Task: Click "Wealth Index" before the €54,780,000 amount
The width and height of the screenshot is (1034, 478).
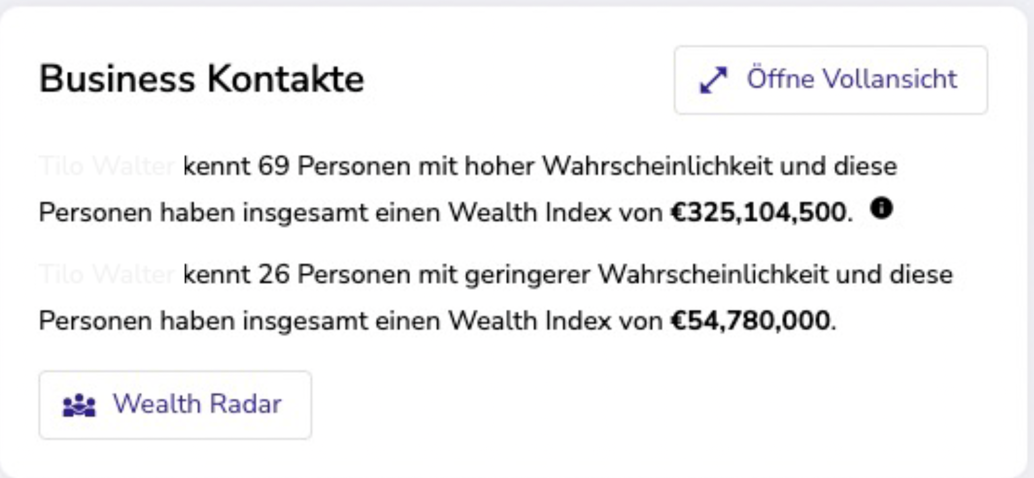Action: (x=530, y=321)
